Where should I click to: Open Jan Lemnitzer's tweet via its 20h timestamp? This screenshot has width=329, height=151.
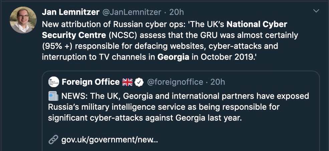(x=177, y=12)
